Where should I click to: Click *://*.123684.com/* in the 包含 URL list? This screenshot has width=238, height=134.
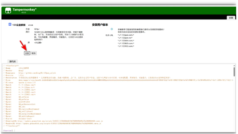click(126, 41)
